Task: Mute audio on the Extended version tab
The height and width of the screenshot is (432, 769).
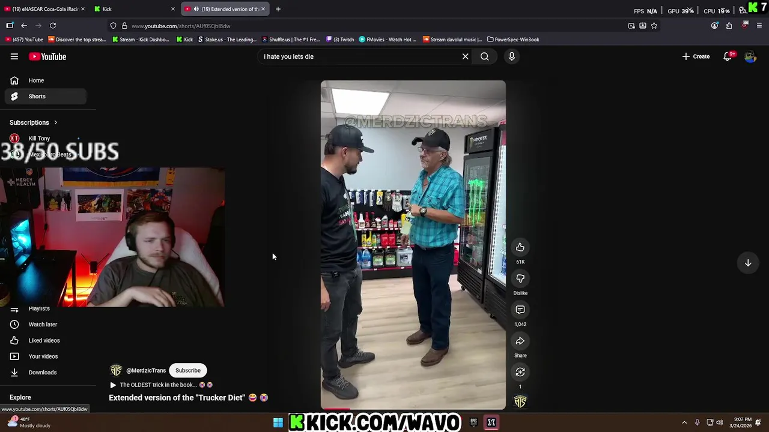Action: tap(196, 9)
